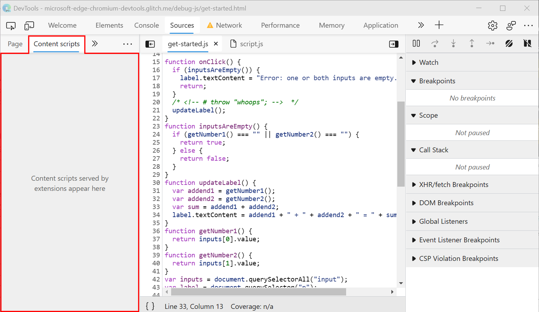Switch to the script.js file tab
This screenshot has width=539, height=312.
[247, 44]
